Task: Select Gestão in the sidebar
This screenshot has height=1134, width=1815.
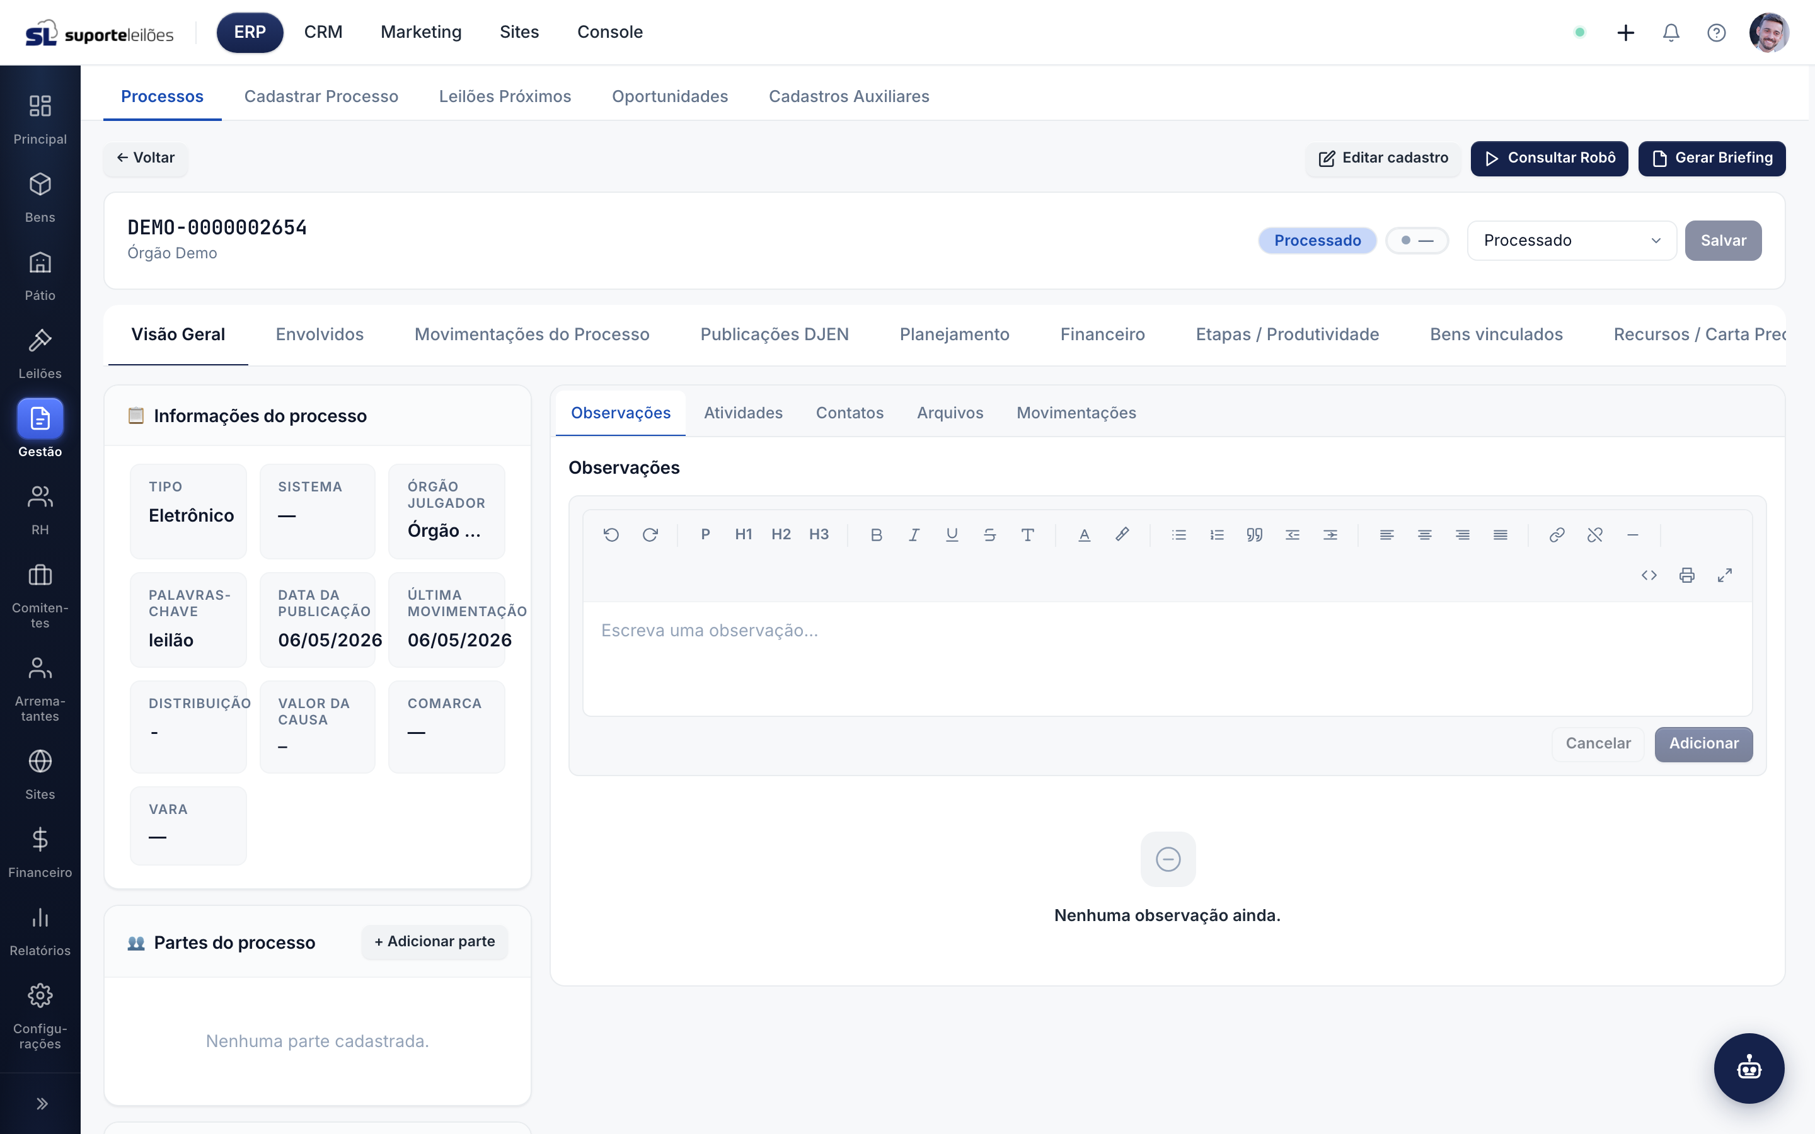Action: [40, 429]
